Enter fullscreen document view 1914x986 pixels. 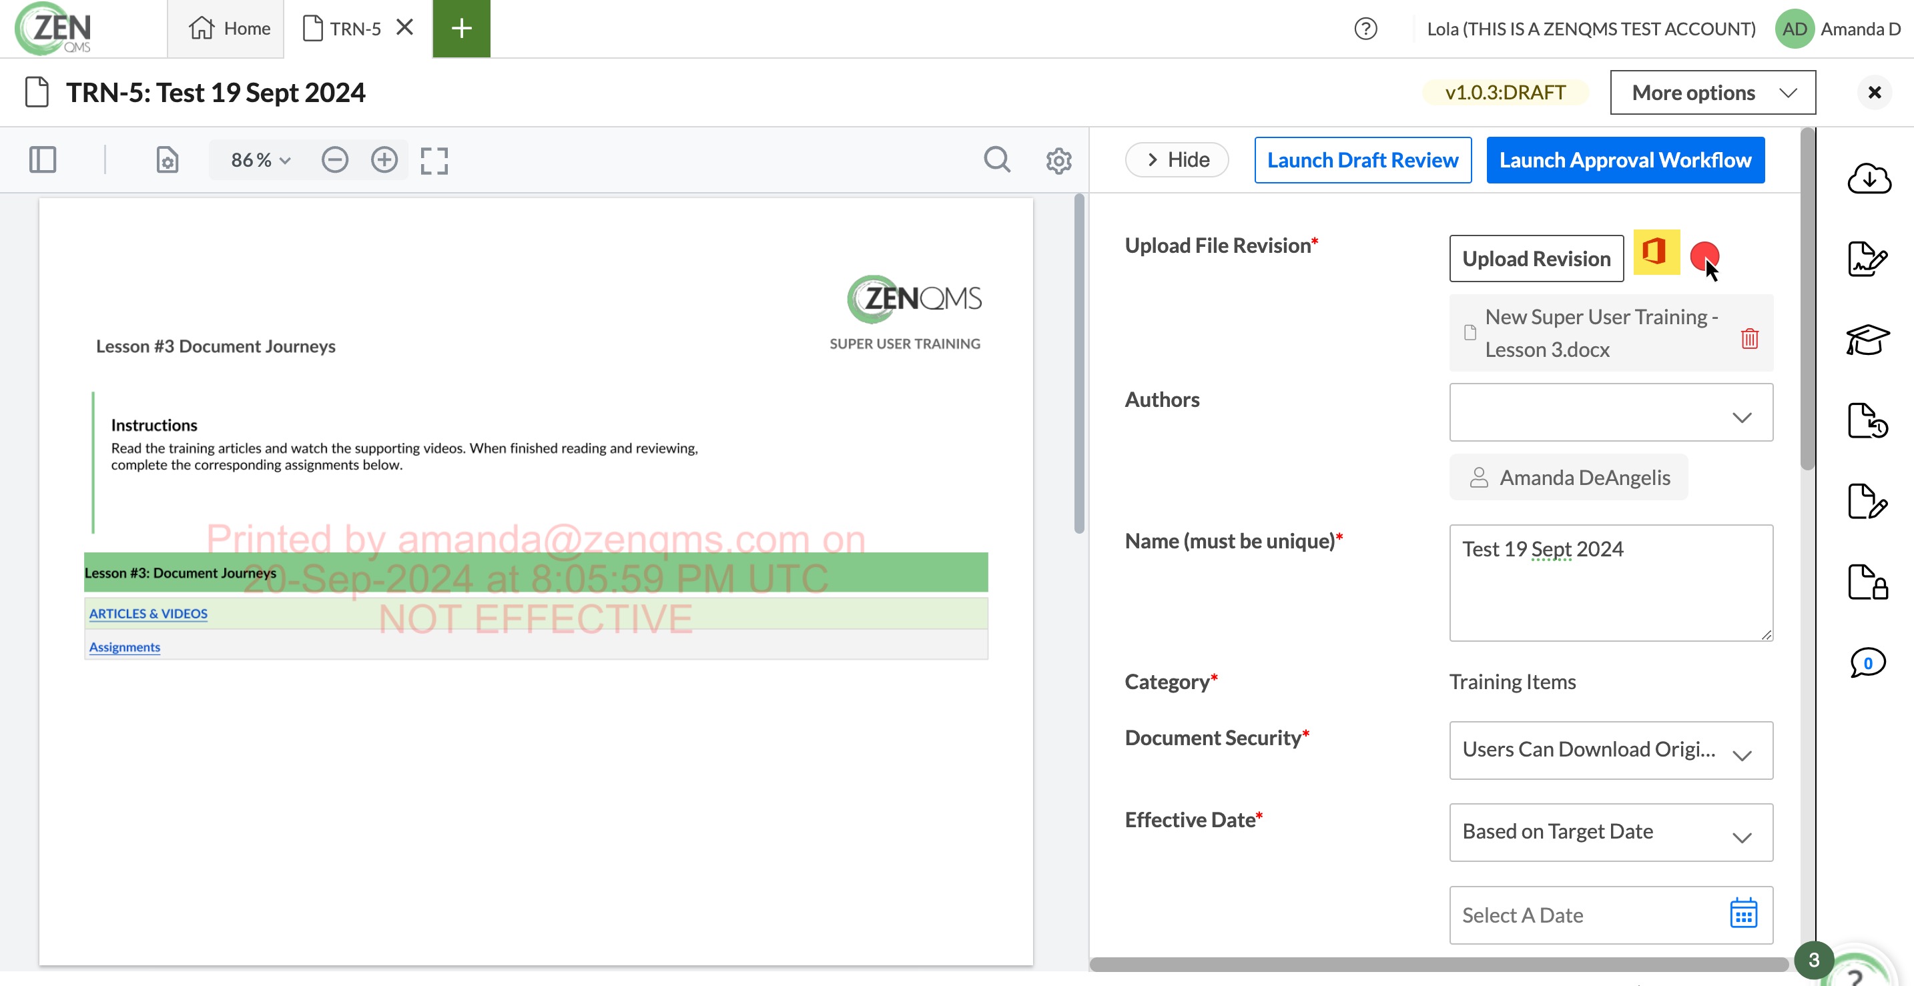434,159
